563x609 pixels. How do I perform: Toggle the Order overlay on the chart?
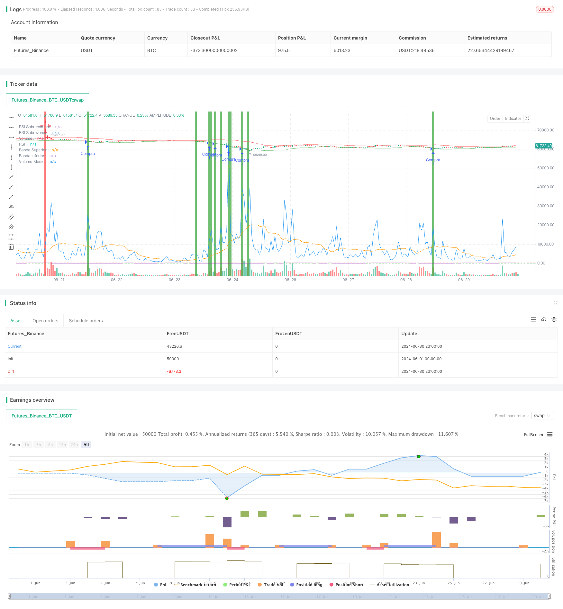pyautogui.click(x=495, y=119)
